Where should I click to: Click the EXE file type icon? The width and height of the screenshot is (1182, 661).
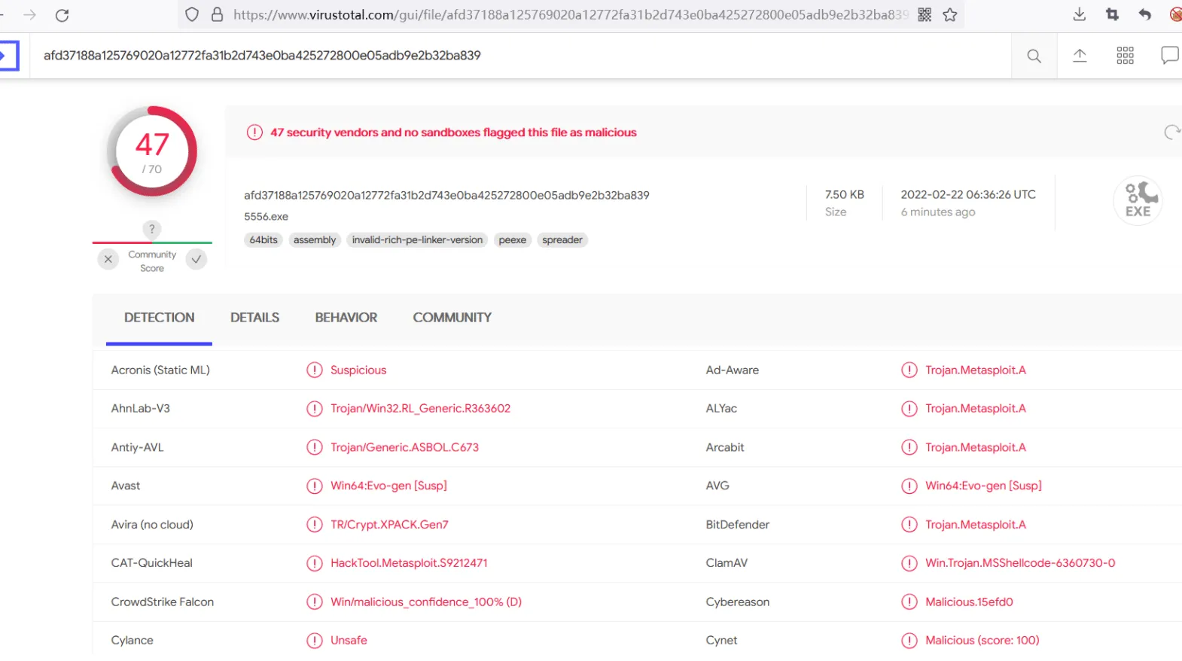pos(1138,200)
